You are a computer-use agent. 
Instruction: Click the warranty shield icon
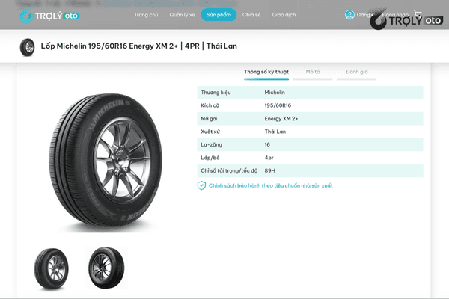click(x=201, y=185)
